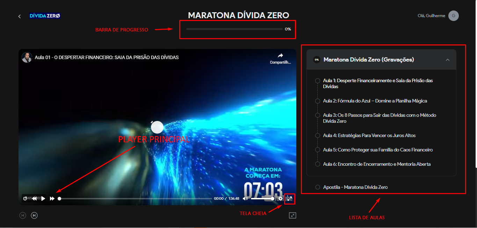The height and width of the screenshot is (228, 477).
Task: Collapse the Maratona Dívida Zero (Gravações) section
Action: point(448,60)
